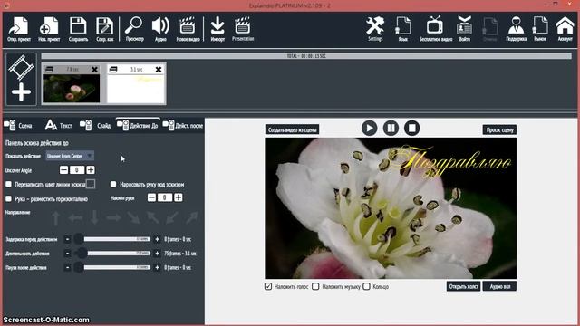The image size is (580, 326).
Task: Switch to Текст tab
Action: pos(58,125)
